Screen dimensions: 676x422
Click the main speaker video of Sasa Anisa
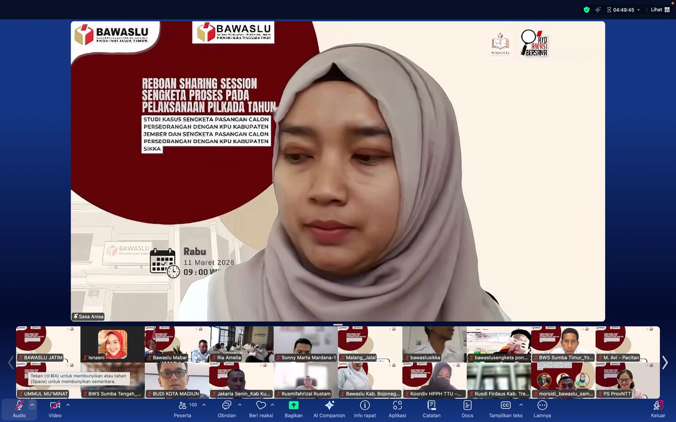pyautogui.click(x=338, y=171)
